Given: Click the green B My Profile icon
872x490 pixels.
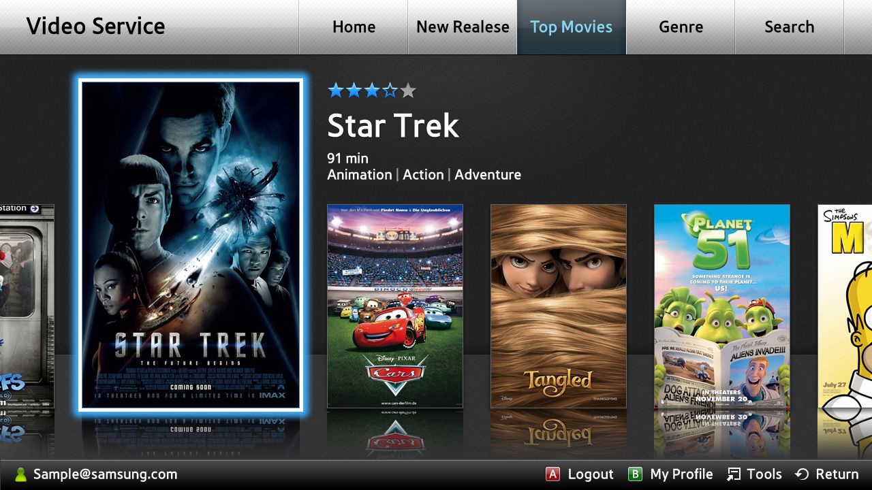Looking at the screenshot, I should pyautogui.click(x=635, y=474).
